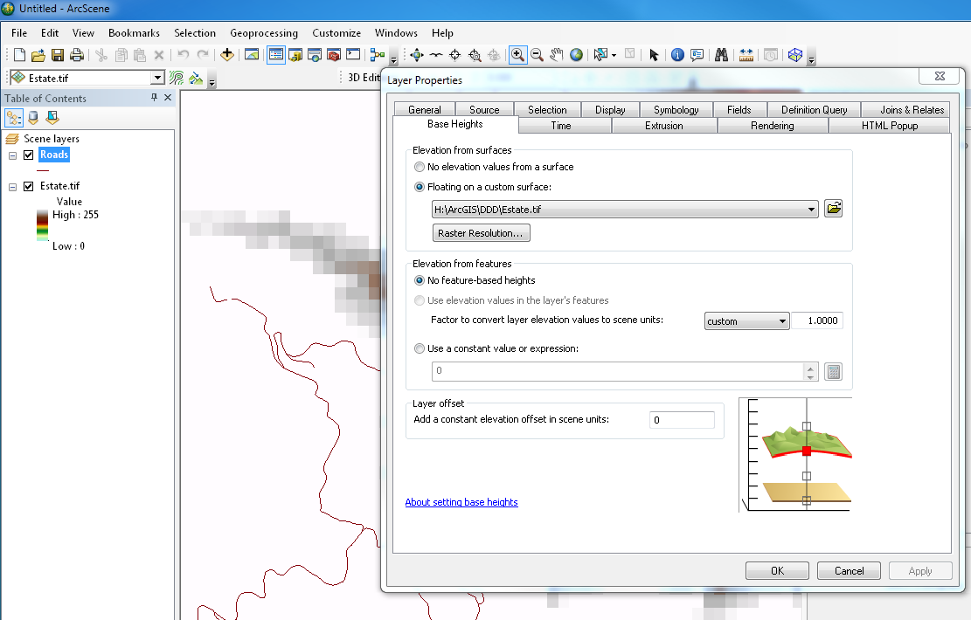Screen dimensions: 971x620
Task: Open the Search window icon
Action: click(x=315, y=55)
